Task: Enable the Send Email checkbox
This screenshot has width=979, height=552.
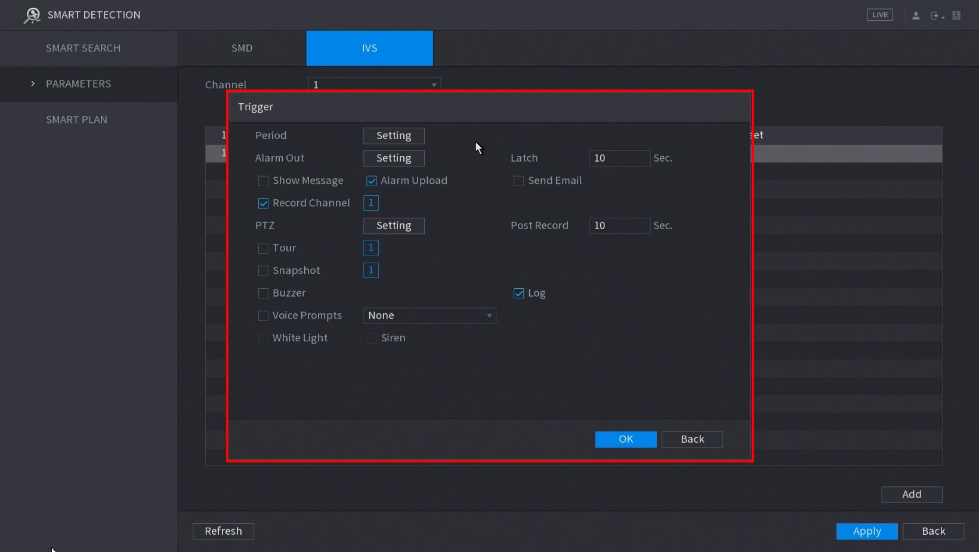Action: click(x=518, y=181)
